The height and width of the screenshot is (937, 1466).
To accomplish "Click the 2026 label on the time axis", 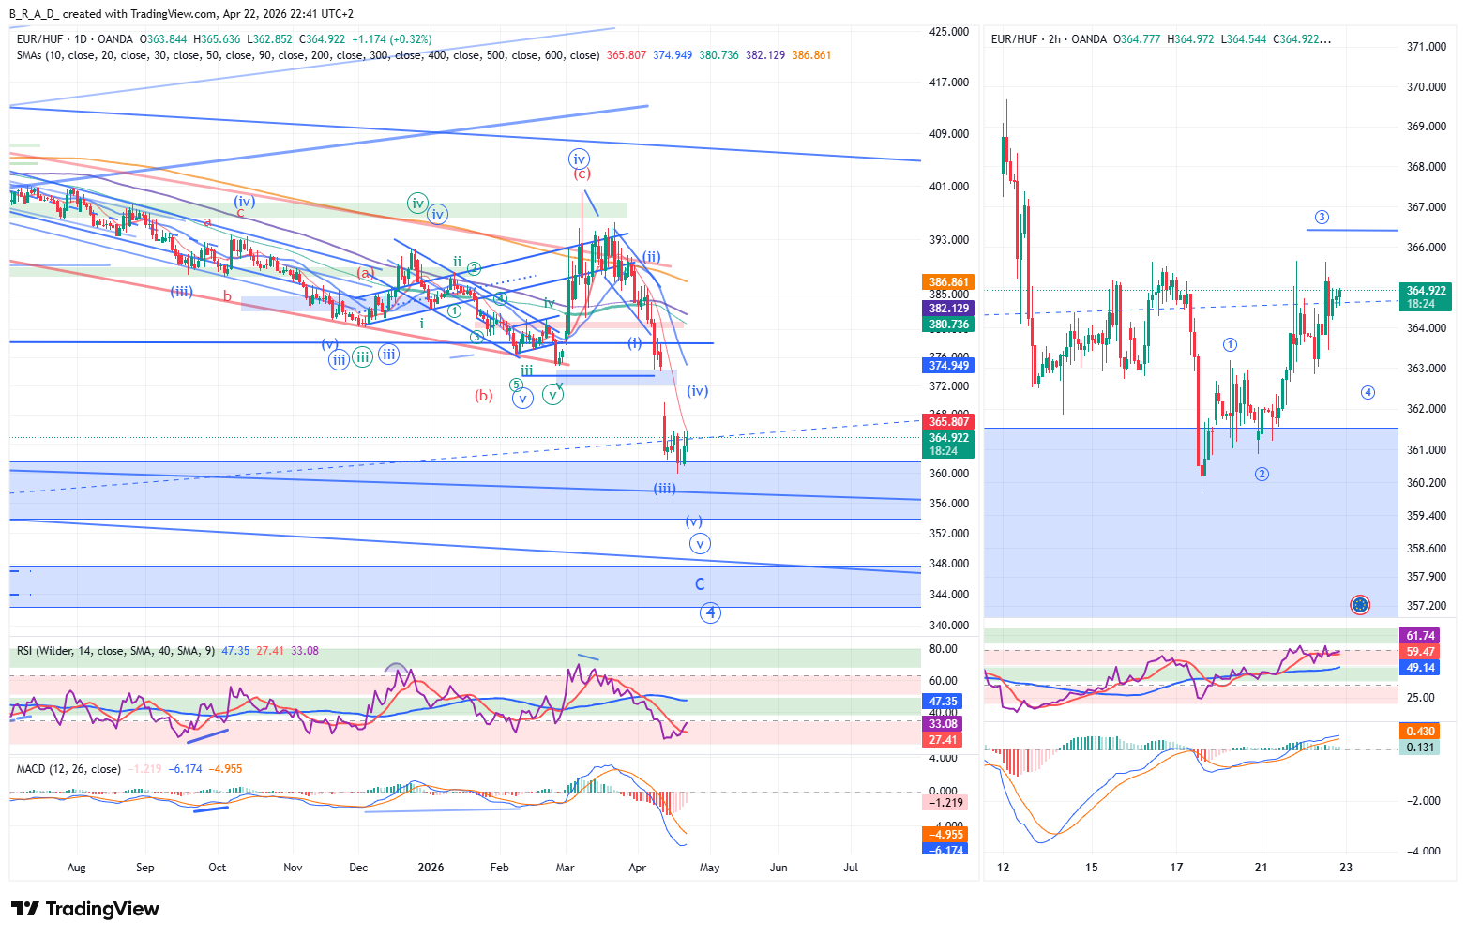I will coord(431,868).
